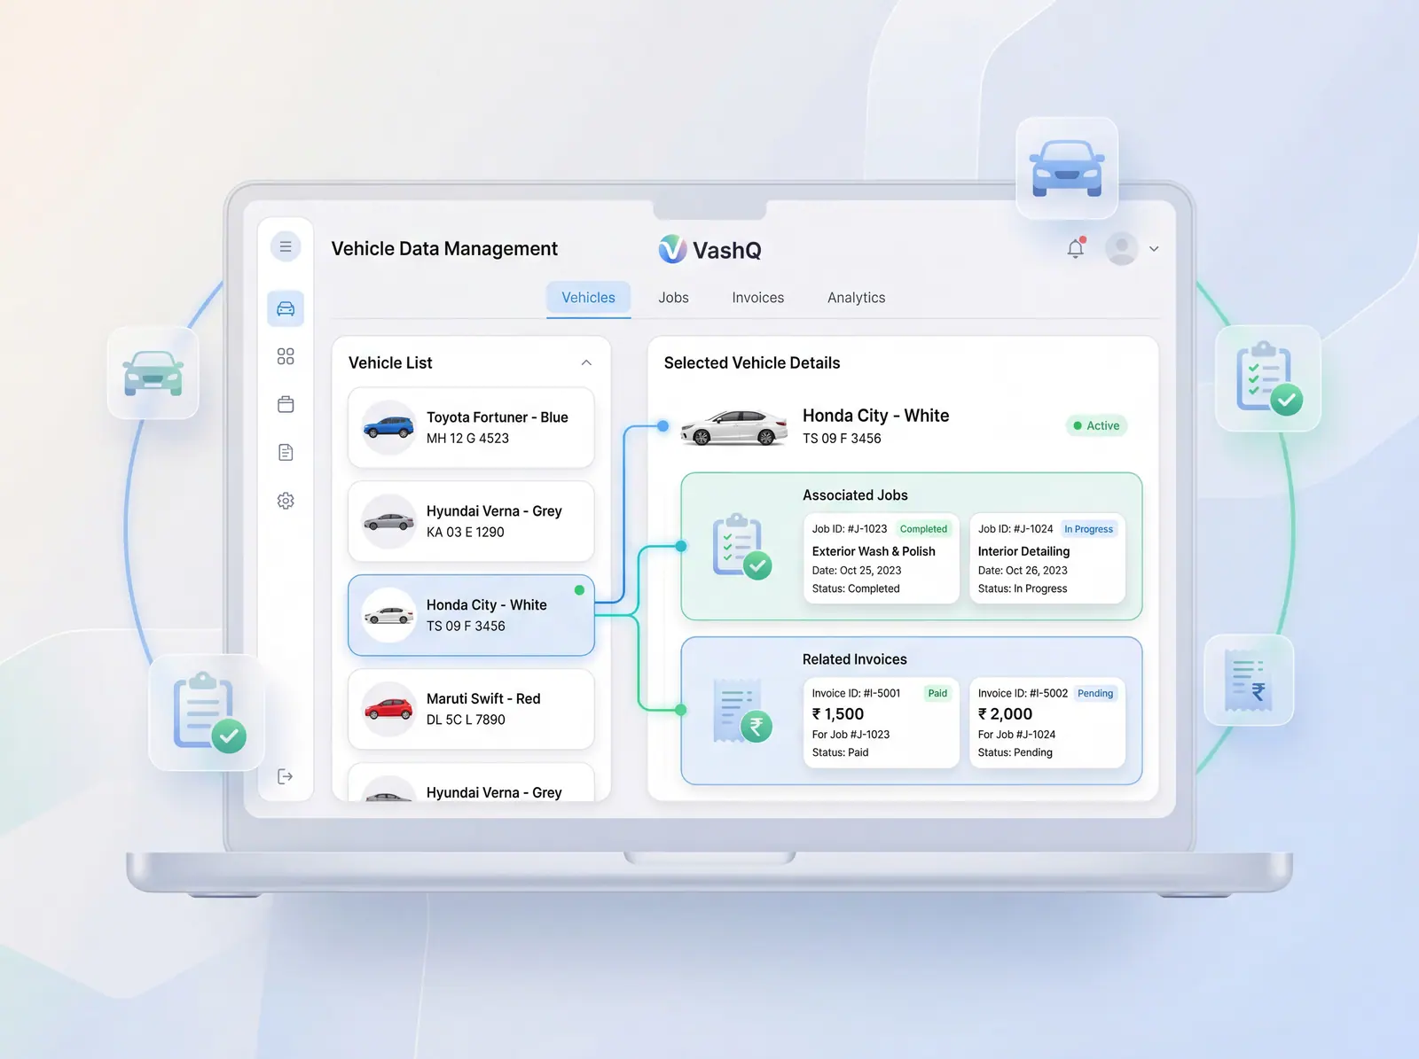Open the Settings gear icon
The image size is (1419, 1059).
285,501
